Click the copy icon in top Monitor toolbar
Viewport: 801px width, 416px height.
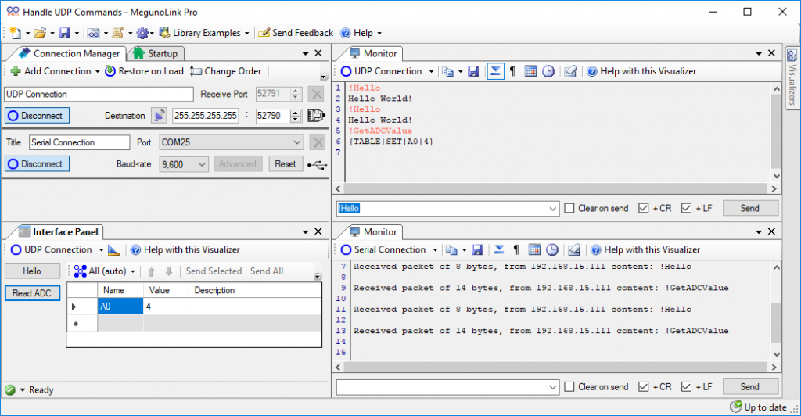447,71
